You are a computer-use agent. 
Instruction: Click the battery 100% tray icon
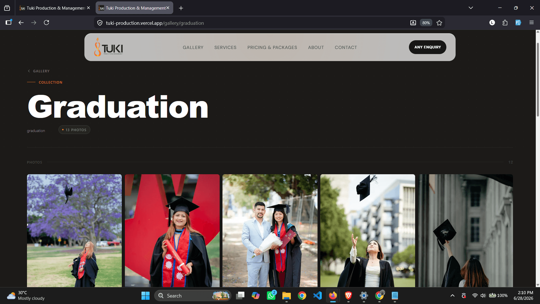click(x=498, y=296)
